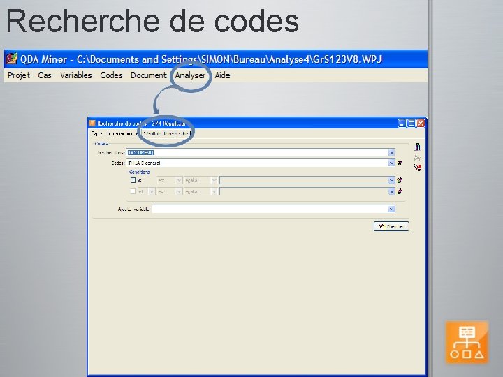The width and height of the screenshot is (503, 377).
Task: Click code selection icon beside Codes field
Action: click(400, 163)
